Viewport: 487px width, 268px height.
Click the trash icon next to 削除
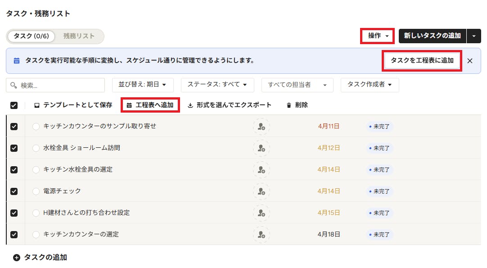(289, 105)
